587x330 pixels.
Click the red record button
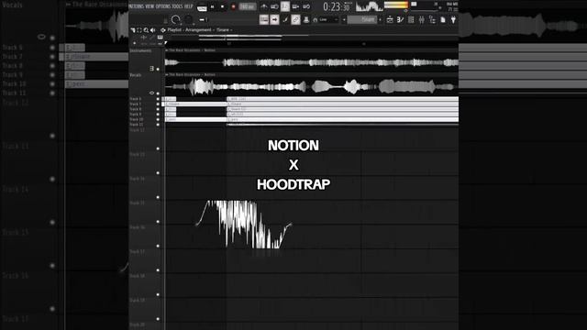pyautogui.click(x=233, y=6)
